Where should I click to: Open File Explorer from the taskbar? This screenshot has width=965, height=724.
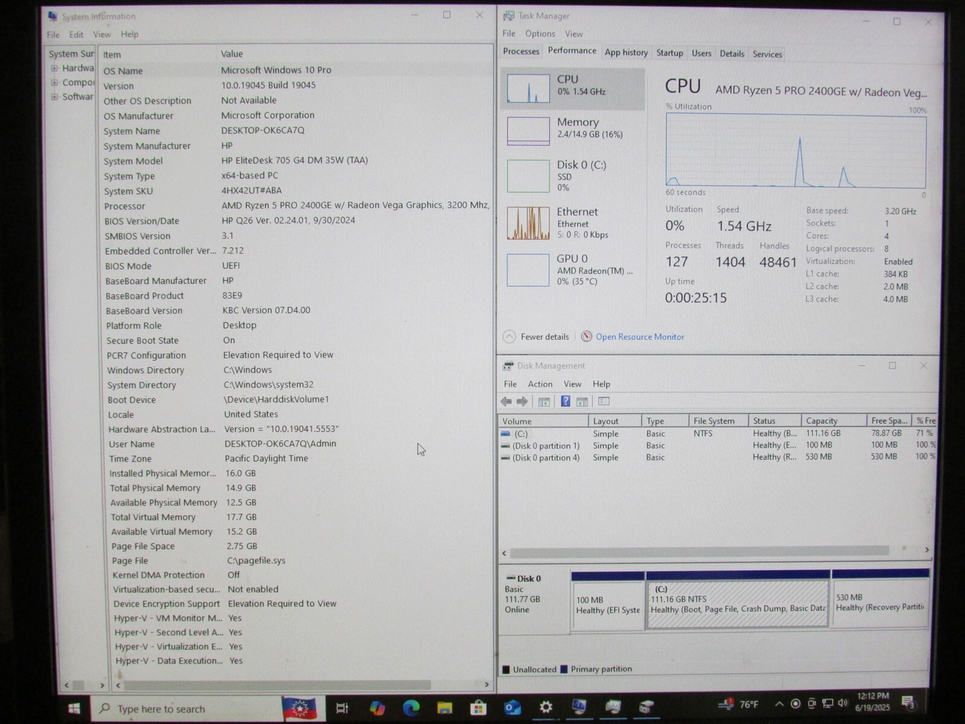pos(445,708)
